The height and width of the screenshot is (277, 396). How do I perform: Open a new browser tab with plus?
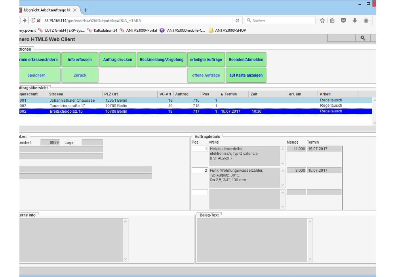pos(86,10)
